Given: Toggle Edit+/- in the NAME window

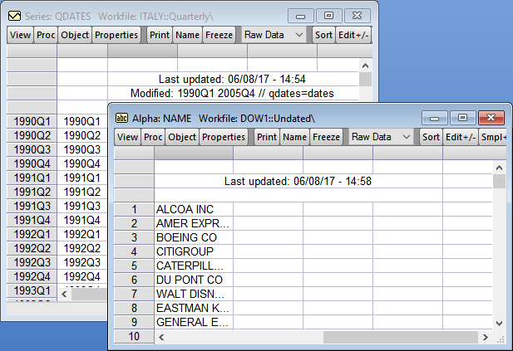Looking at the screenshot, I should (461, 137).
